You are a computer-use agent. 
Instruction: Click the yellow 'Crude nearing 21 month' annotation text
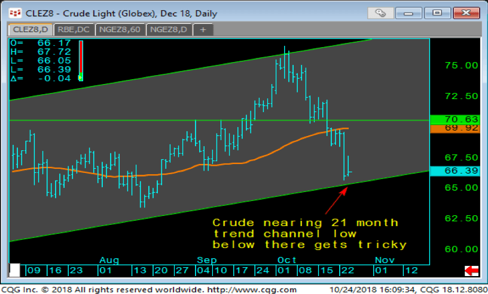(305, 222)
